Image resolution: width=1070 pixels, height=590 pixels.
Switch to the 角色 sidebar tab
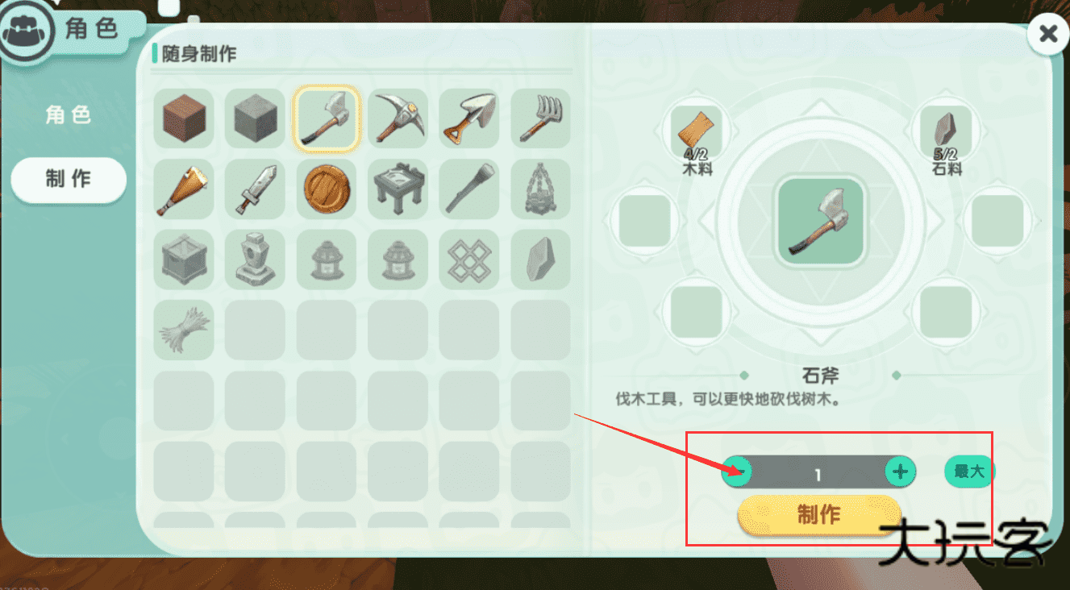(x=69, y=115)
